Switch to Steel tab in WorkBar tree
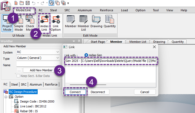The height and width of the screenshot is (113, 195). (14, 84)
